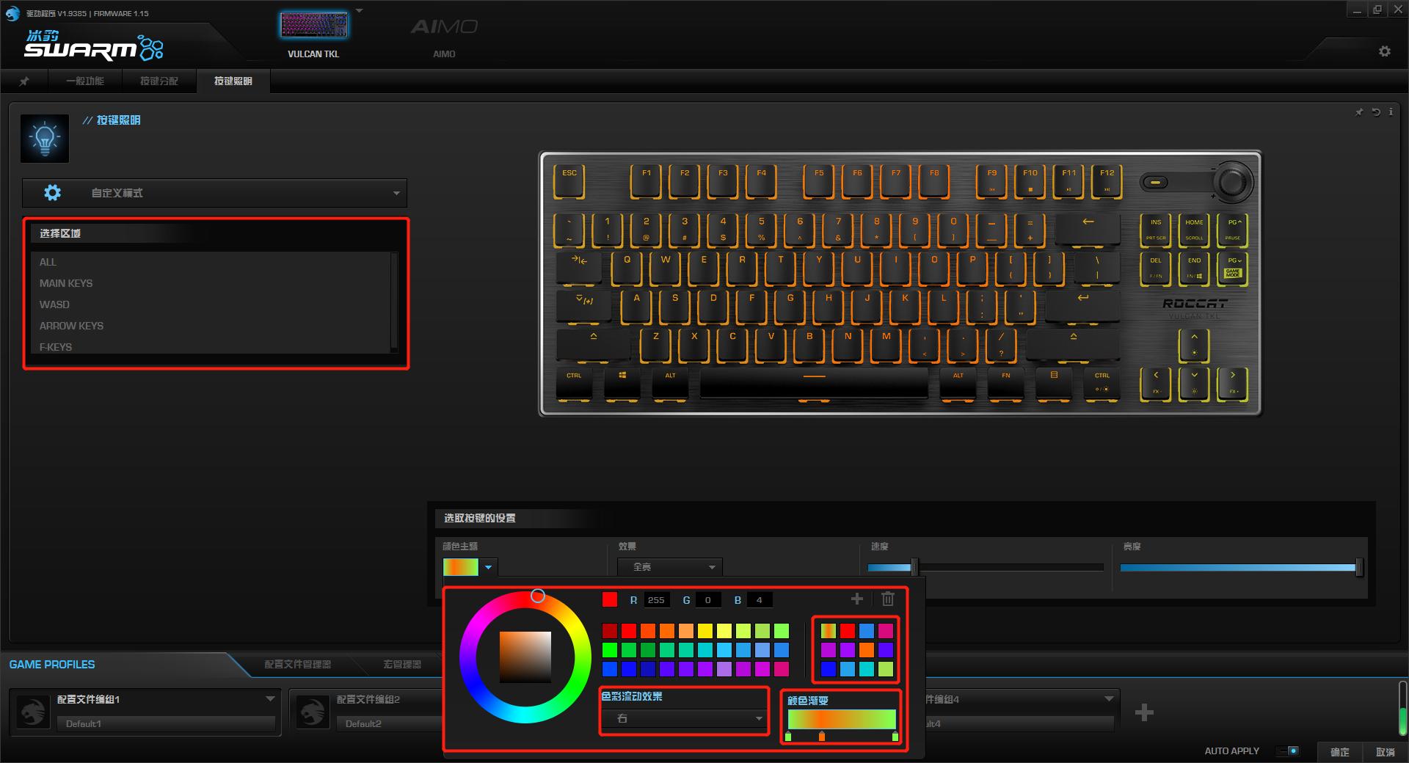Expand the 配置文件编组1 profile dropdown
This screenshot has width=1409, height=763.
[x=270, y=698]
